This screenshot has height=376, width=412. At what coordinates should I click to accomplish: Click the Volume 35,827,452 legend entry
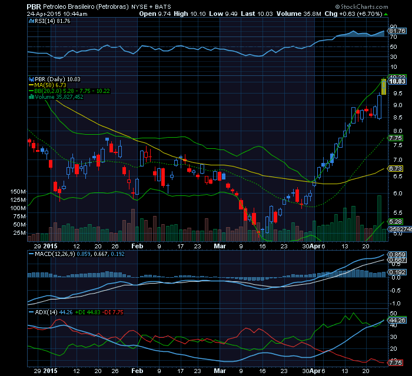pyautogui.click(x=59, y=97)
